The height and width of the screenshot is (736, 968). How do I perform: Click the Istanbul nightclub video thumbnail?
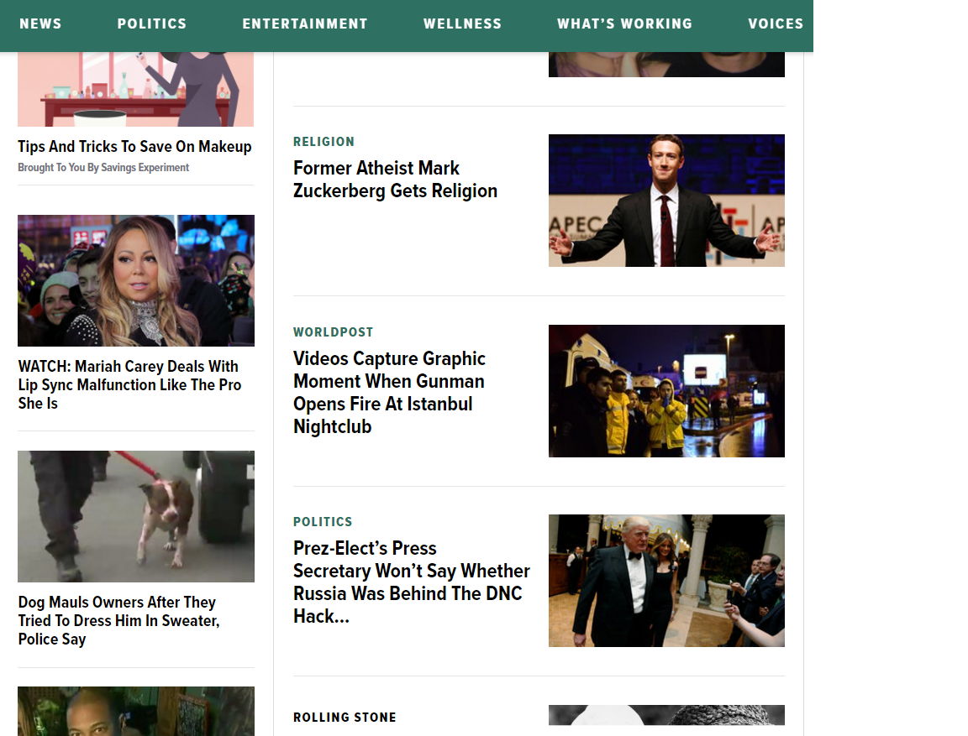tap(666, 391)
